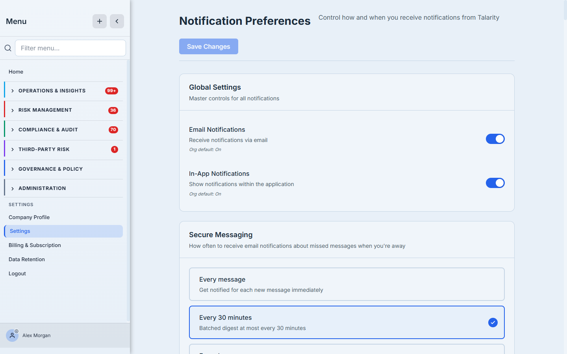
Task: Click 'Org default: On' under In-App Notifications
Action: [x=205, y=194]
